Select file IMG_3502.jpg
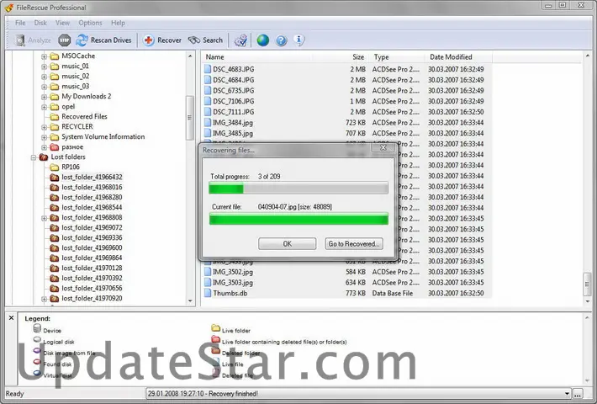 (x=233, y=272)
